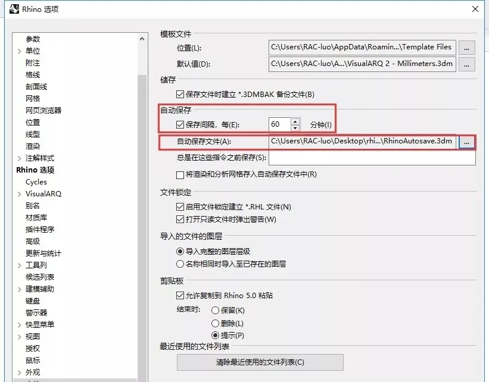
Task: Expand the 工具列 tree node
Action: 20,265
